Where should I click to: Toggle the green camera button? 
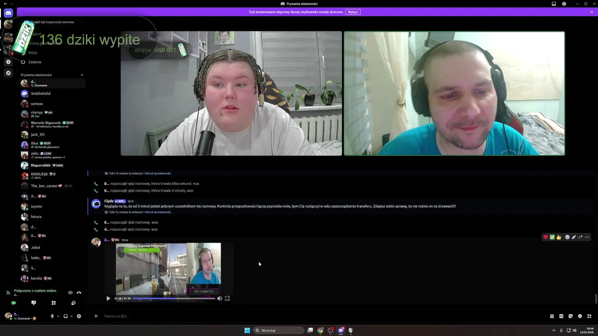tap(14, 303)
